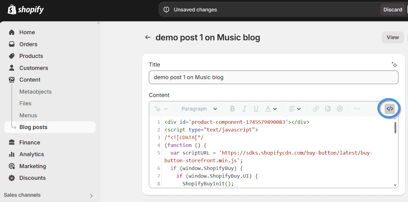
Task: Click the Title input field
Action: click(273, 77)
